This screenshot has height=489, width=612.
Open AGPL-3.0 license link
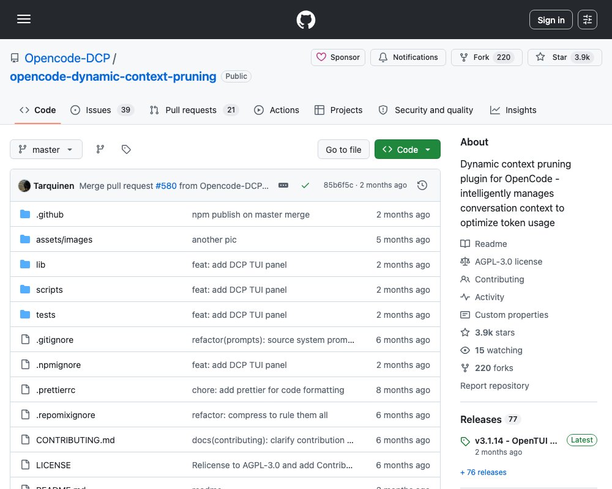tap(501, 262)
